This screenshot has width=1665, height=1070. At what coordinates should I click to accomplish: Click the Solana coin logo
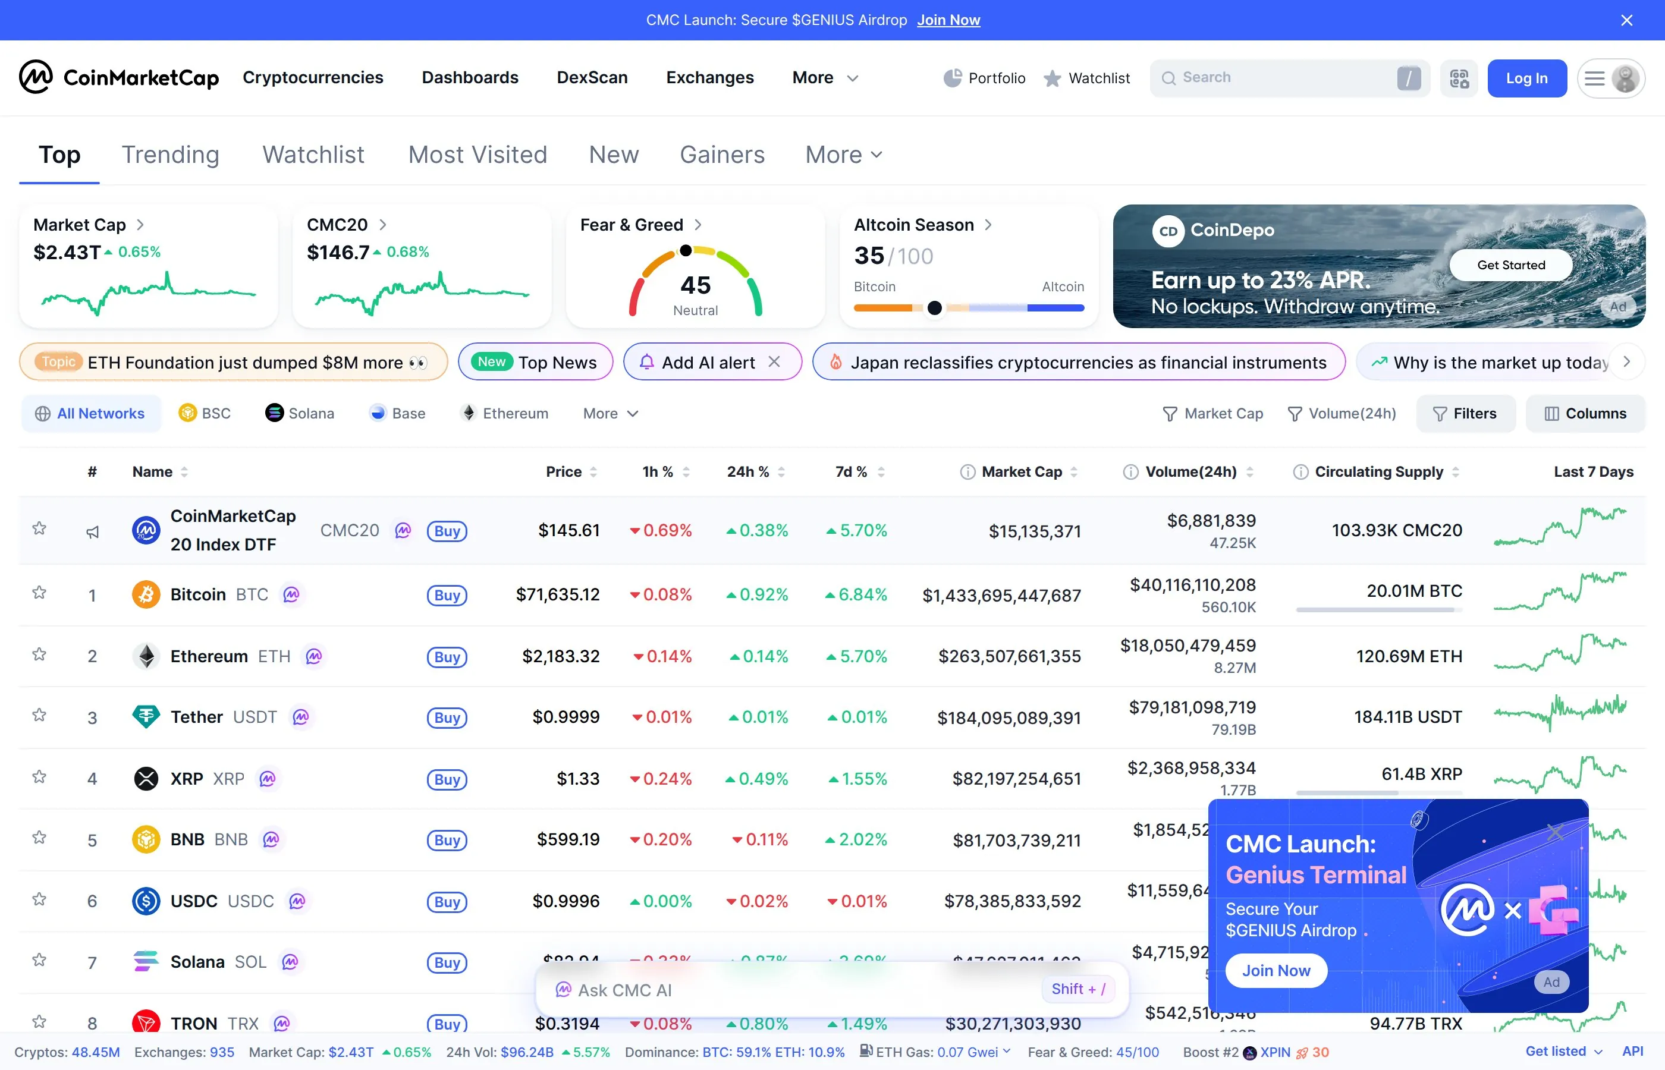(146, 962)
